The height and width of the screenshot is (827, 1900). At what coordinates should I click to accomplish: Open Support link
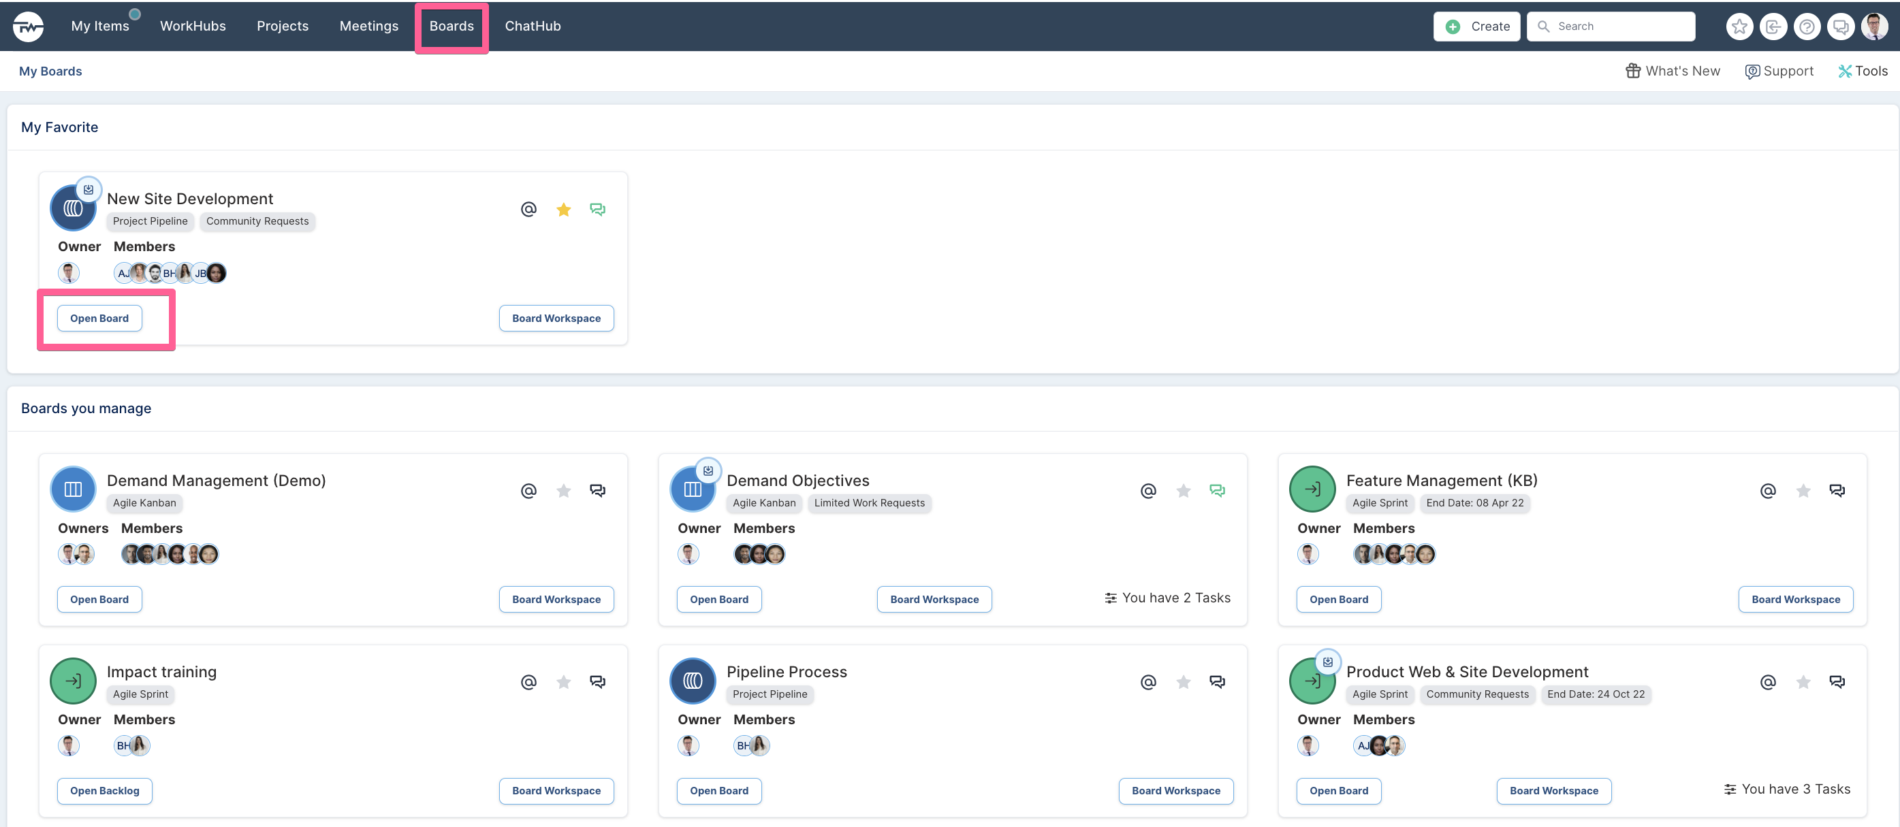[1779, 71]
